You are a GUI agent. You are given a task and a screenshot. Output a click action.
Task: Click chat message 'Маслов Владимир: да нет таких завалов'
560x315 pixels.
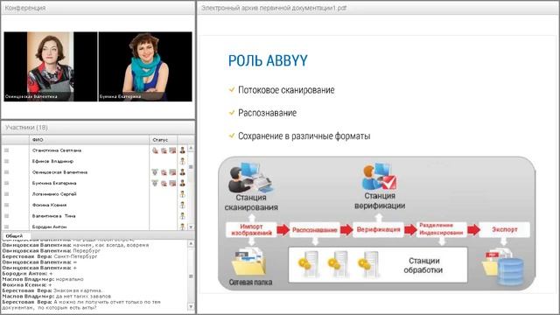pos(56,296)
